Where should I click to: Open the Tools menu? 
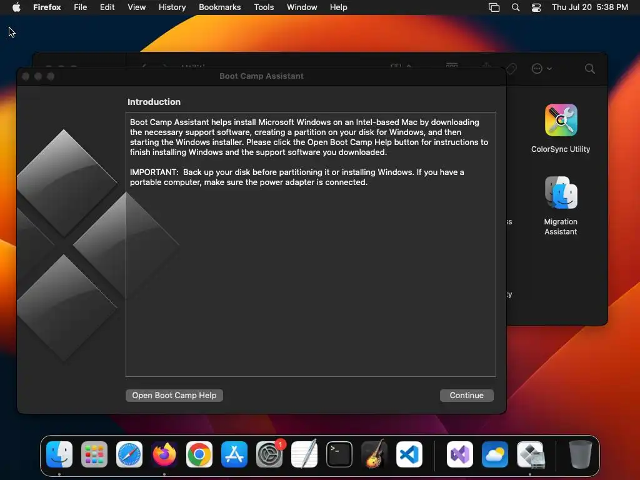point(264,7)
